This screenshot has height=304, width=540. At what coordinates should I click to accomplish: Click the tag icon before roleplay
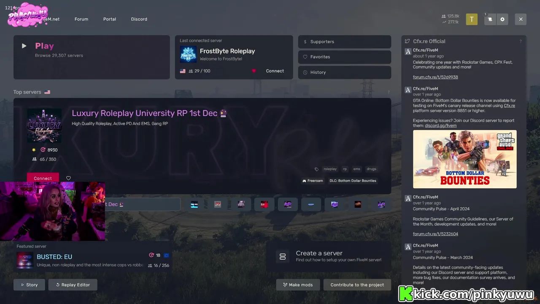click(x=316, y=169)
